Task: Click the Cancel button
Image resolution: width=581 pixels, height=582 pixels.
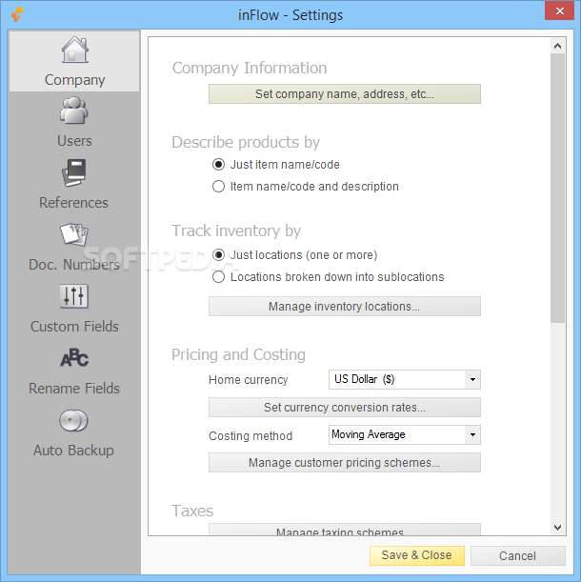Action: pos(517,555)
